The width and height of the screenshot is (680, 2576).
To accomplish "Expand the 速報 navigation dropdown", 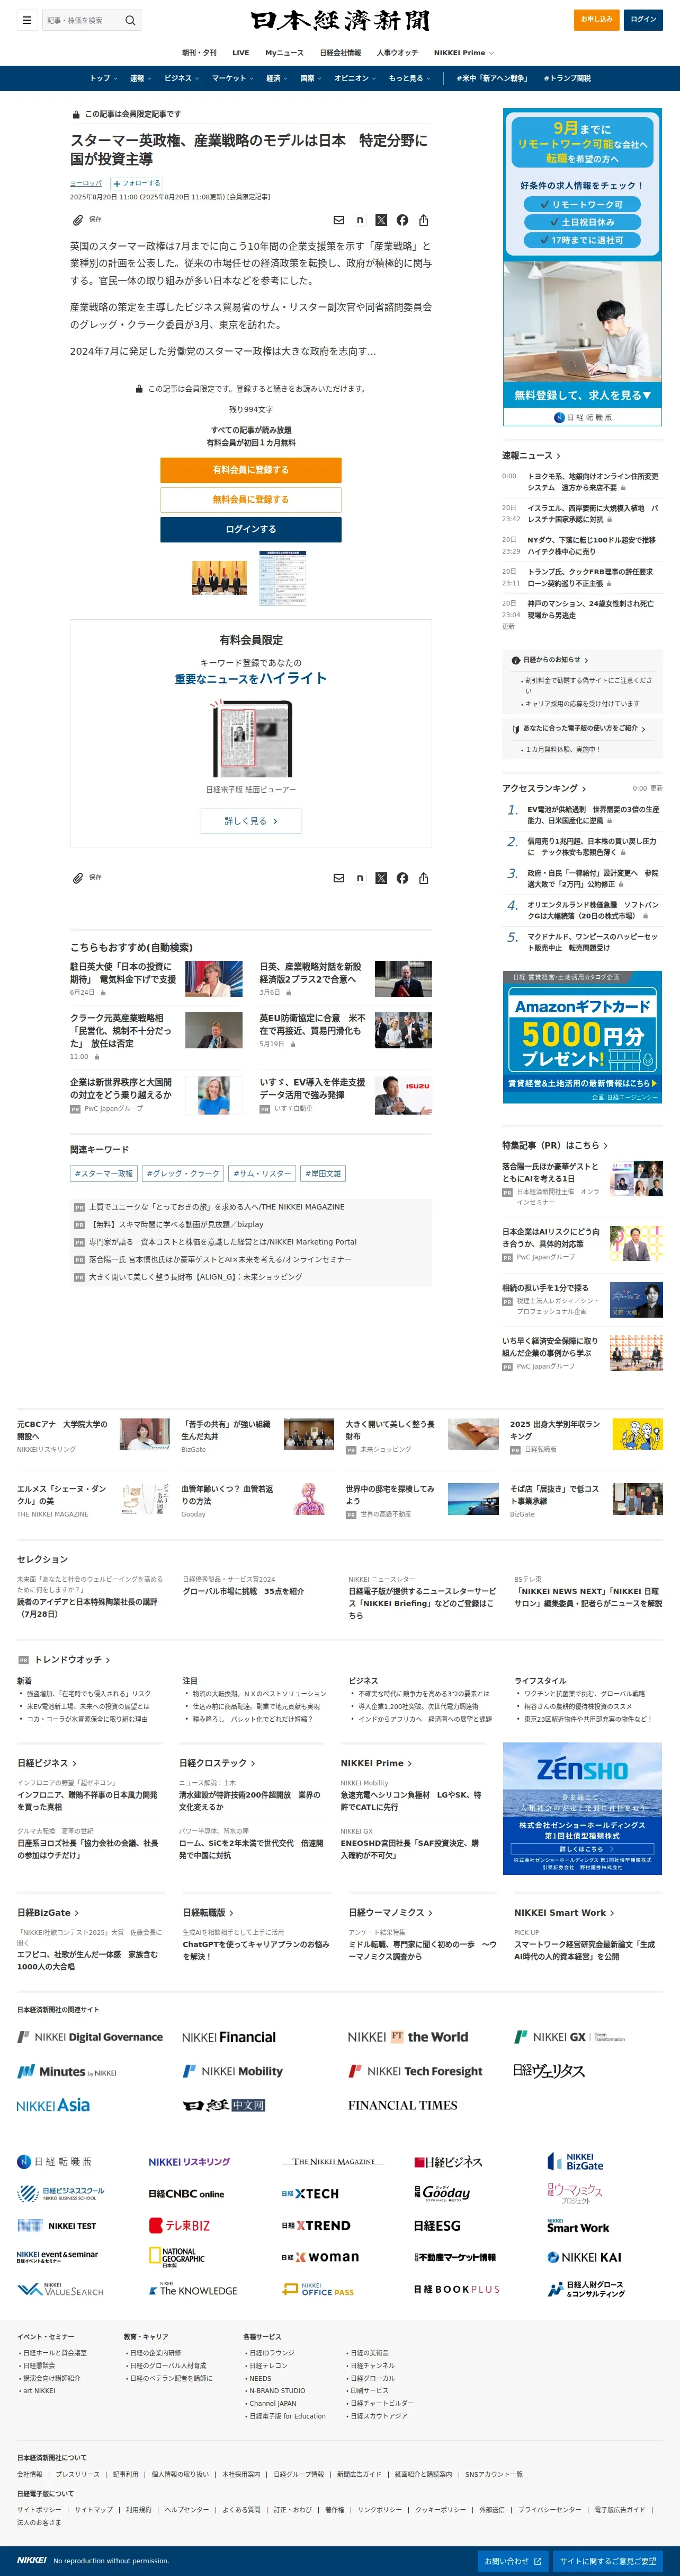I will click(141, 78).
